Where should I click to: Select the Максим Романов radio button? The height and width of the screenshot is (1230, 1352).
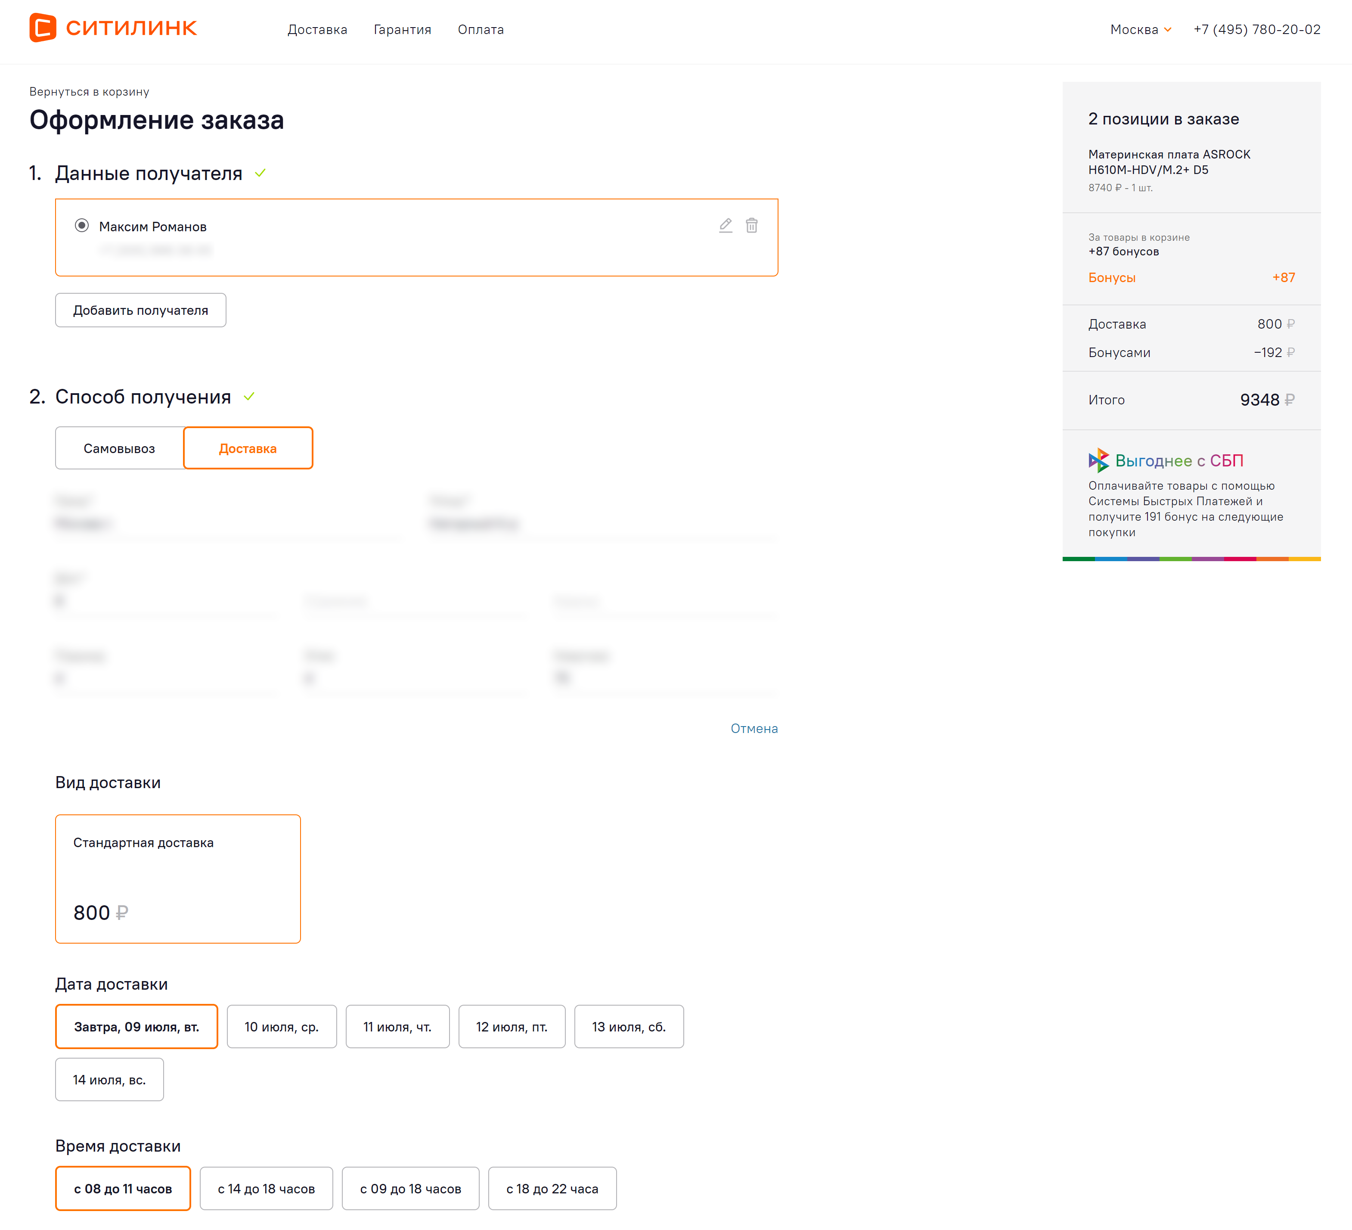coord(82,226)
